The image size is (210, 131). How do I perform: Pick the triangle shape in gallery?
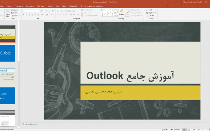click(x=102, y=13)
